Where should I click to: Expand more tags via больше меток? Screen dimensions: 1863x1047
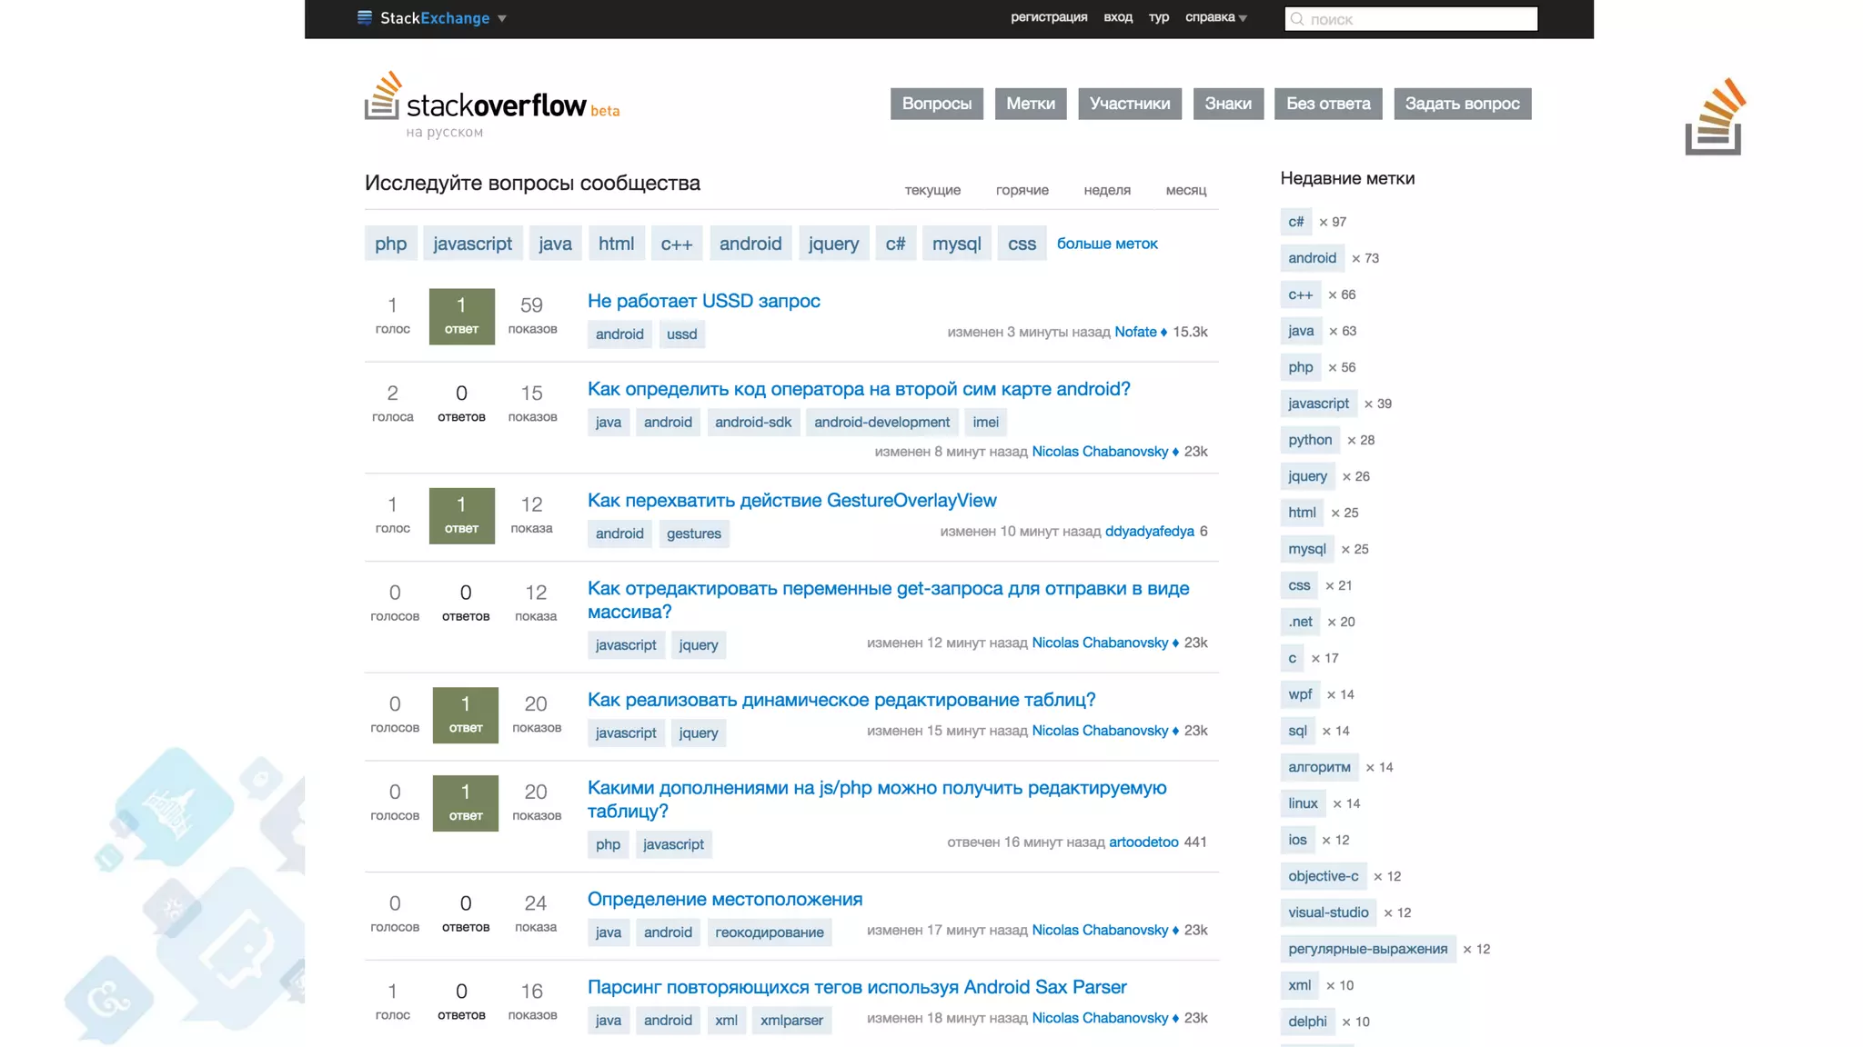pyautogui.click(x=1106, y=244)
